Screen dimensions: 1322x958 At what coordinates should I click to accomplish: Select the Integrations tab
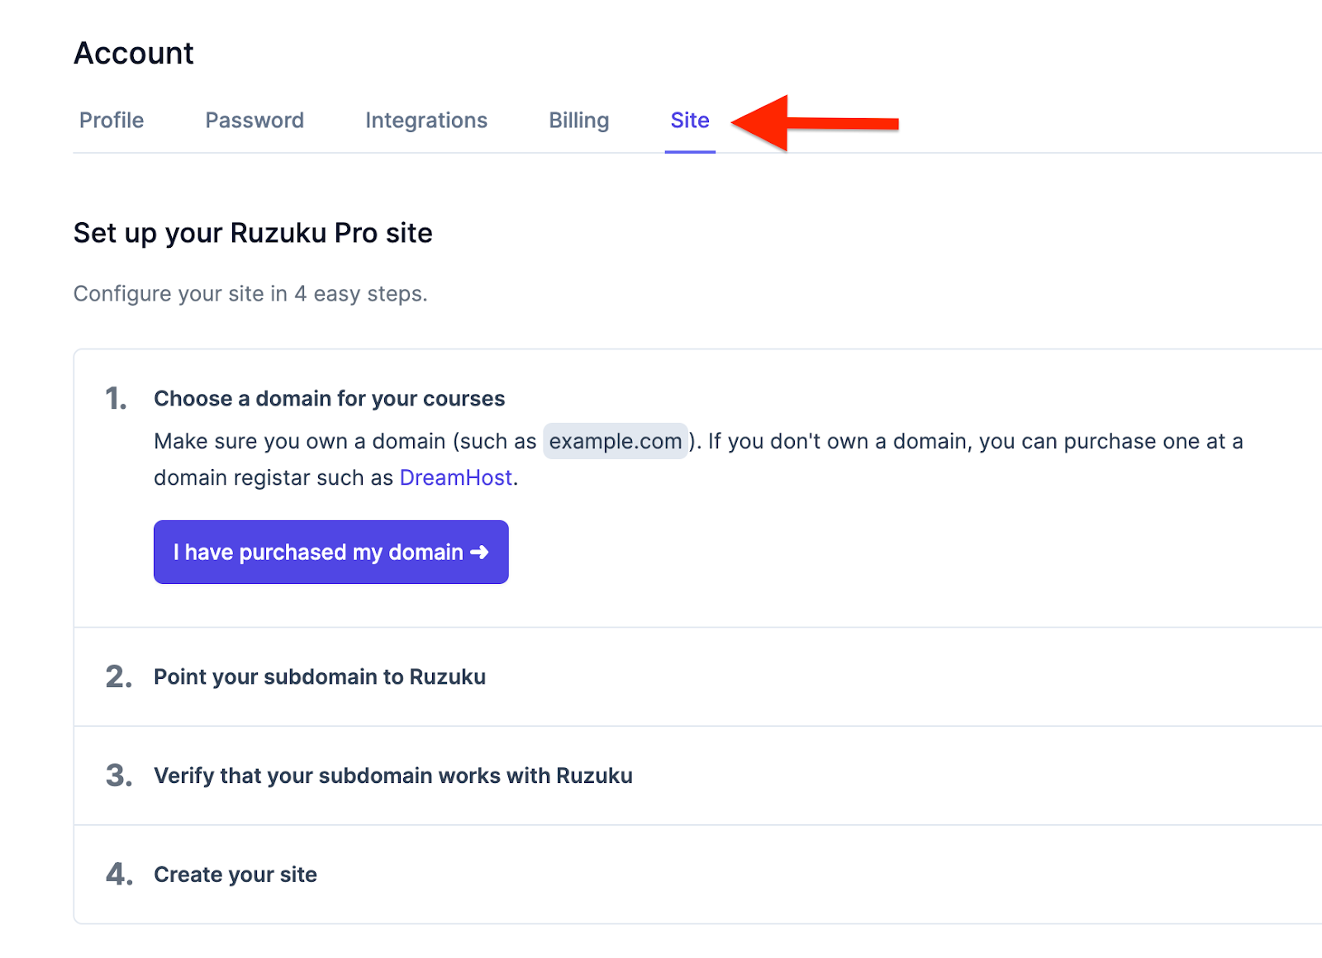pos(426,120)
